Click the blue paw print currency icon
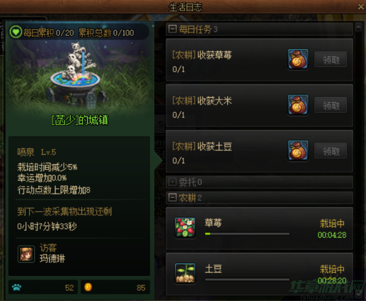 tap(16, 287)
